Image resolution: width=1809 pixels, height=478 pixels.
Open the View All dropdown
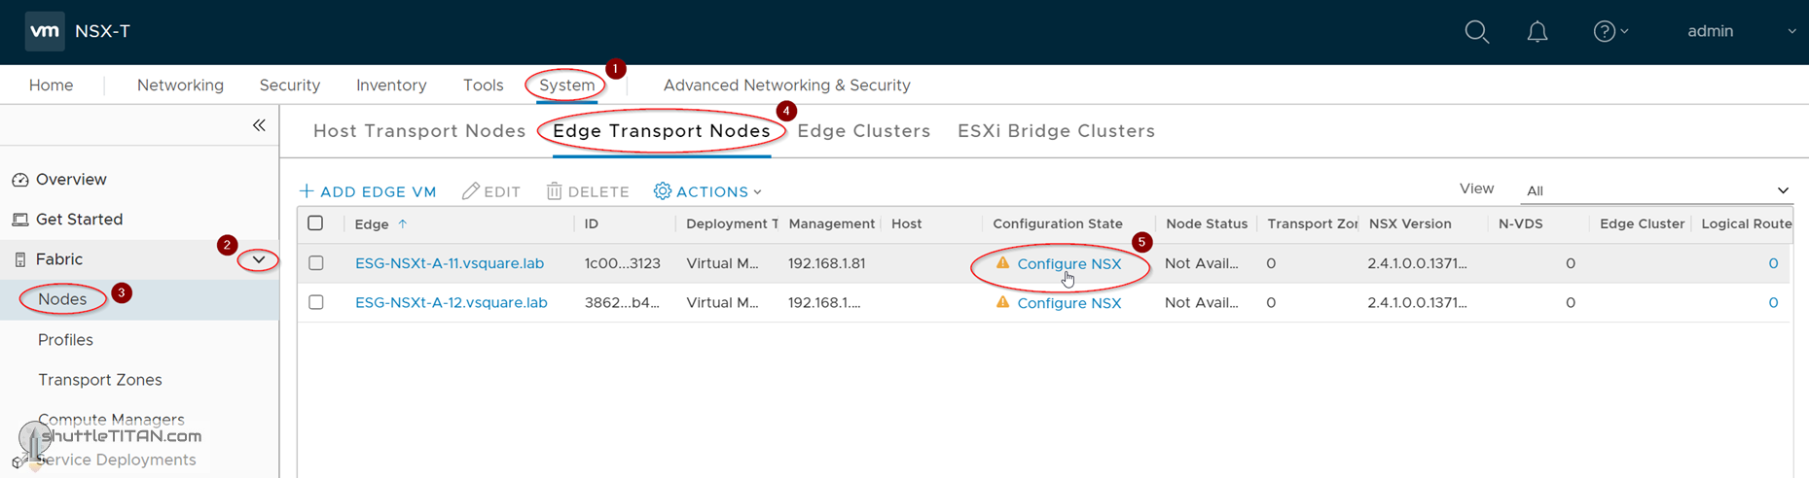(x=1656, y=190)
